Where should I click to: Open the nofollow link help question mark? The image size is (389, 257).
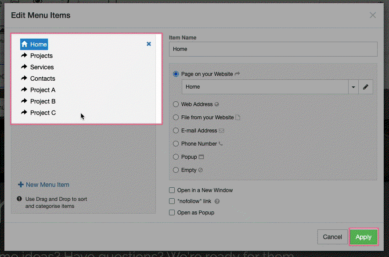tap(217, 201)
